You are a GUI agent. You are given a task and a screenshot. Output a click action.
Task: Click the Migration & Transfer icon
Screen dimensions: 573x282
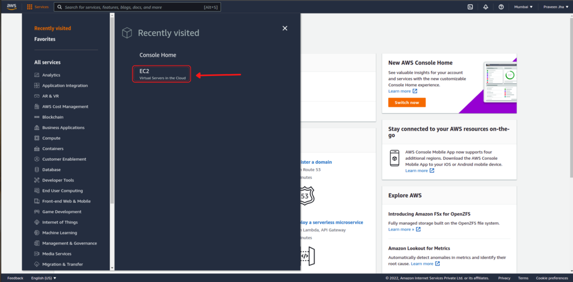pyautogui.click(x=36, y=264)
